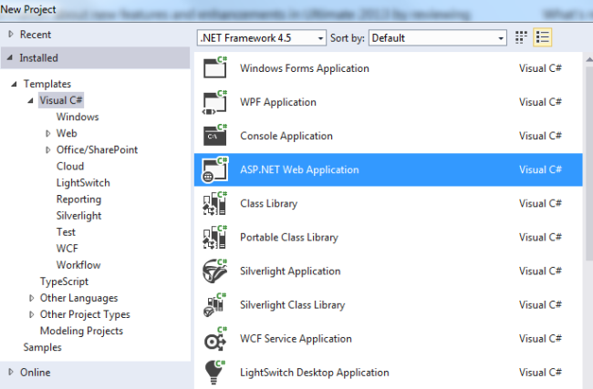Viewport: 593px width, 389px height.
Task: Click the Windows Forms Application template icon
Action: (215, 68)
